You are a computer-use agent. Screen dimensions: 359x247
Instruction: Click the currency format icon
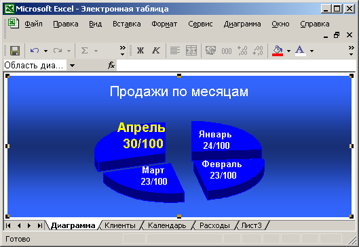210,51
